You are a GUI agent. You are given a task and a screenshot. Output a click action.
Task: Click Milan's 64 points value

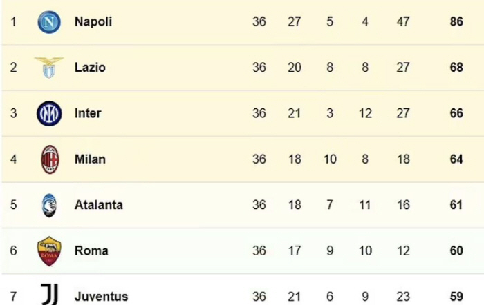point(456,159)
